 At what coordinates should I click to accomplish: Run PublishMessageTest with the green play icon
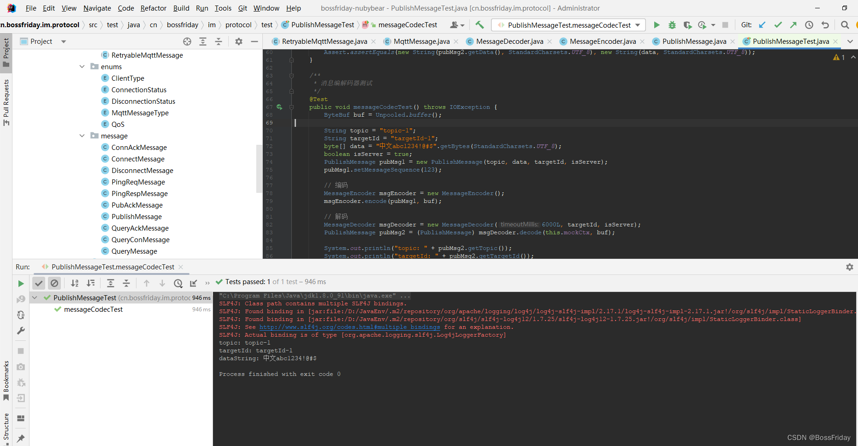point(657,25)
